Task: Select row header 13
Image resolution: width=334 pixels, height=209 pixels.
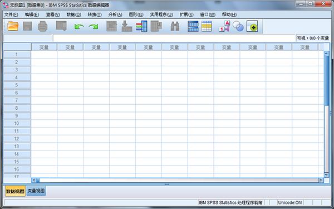Action: [17, 147]
